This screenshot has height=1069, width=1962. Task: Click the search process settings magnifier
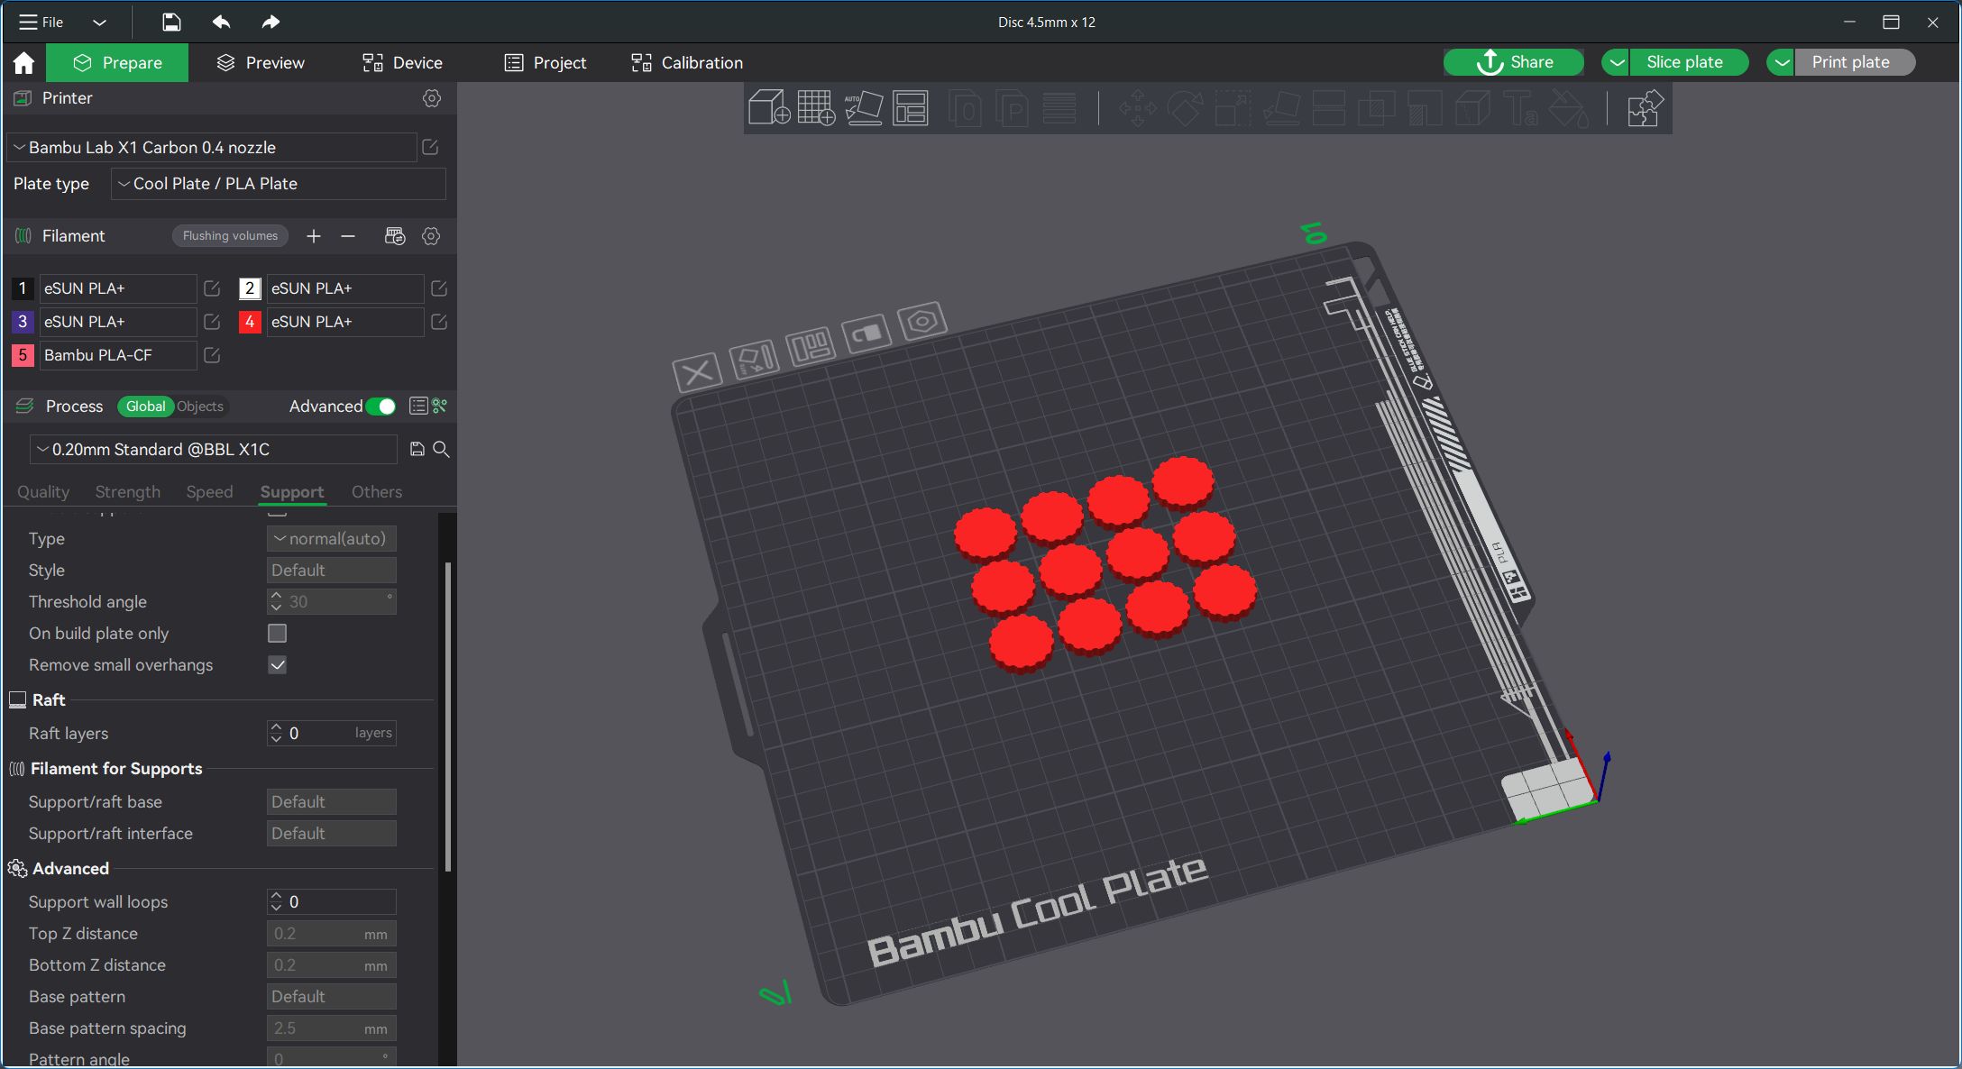441,449
